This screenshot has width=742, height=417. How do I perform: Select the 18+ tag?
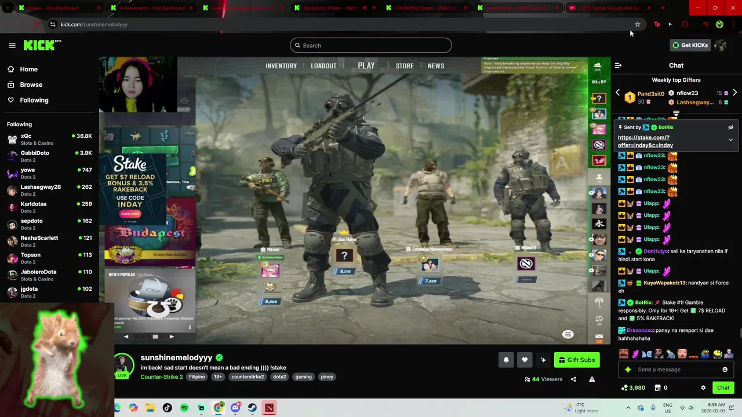click(x=218, y=377)
